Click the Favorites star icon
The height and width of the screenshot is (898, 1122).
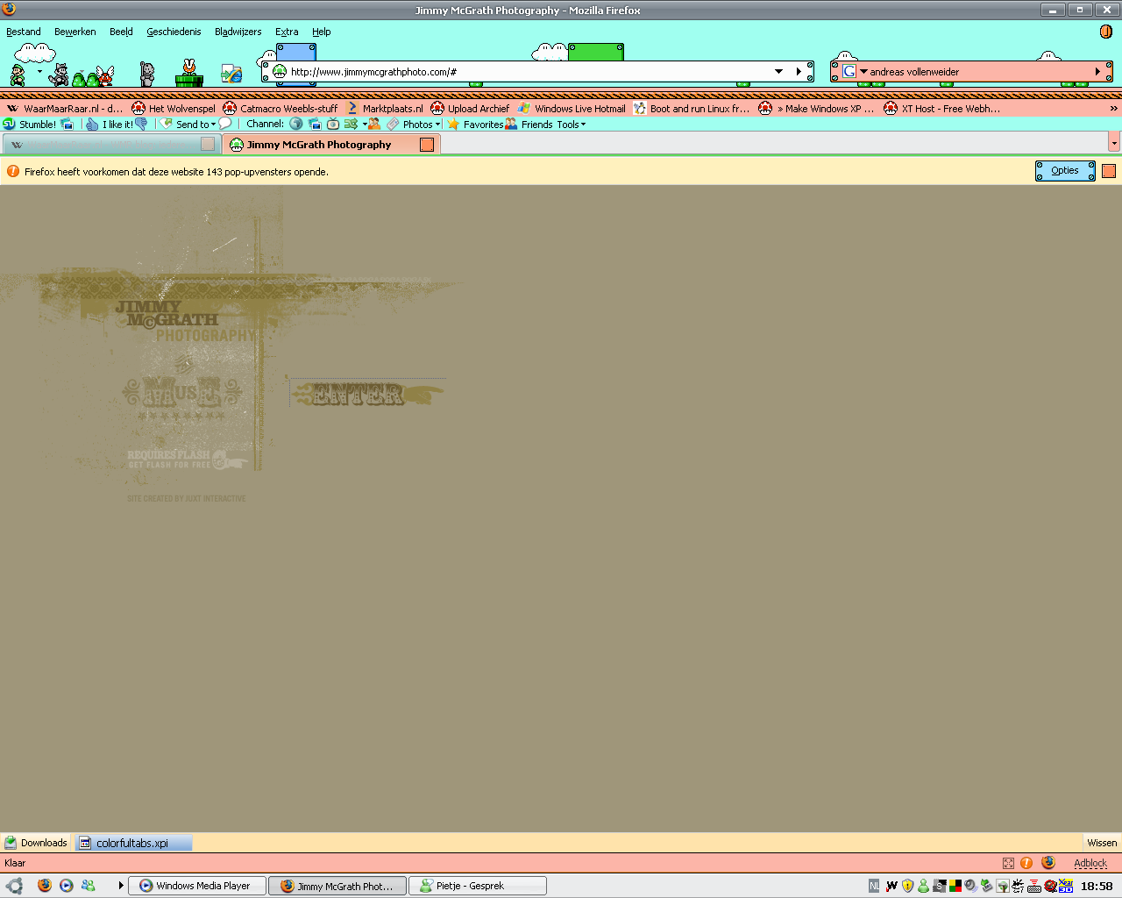tap(454, 125)
